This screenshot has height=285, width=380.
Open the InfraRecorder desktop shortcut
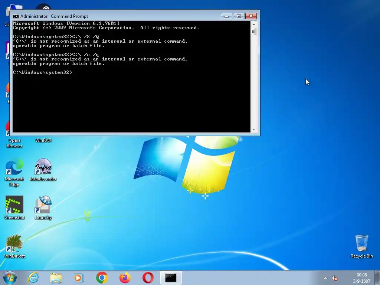[43, 170]
